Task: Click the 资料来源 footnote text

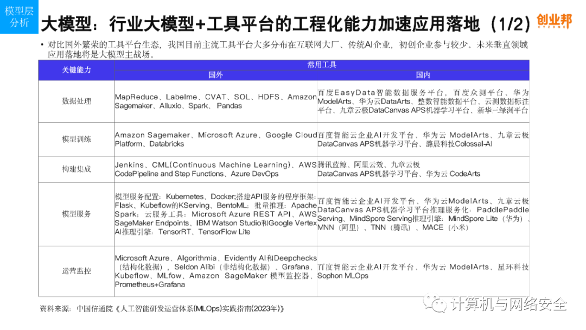Action: coord(162,309)
